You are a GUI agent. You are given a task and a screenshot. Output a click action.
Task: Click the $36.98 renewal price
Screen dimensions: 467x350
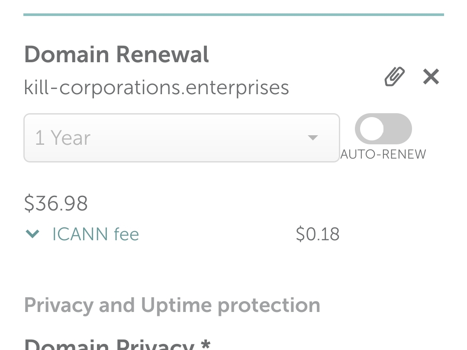56,203
